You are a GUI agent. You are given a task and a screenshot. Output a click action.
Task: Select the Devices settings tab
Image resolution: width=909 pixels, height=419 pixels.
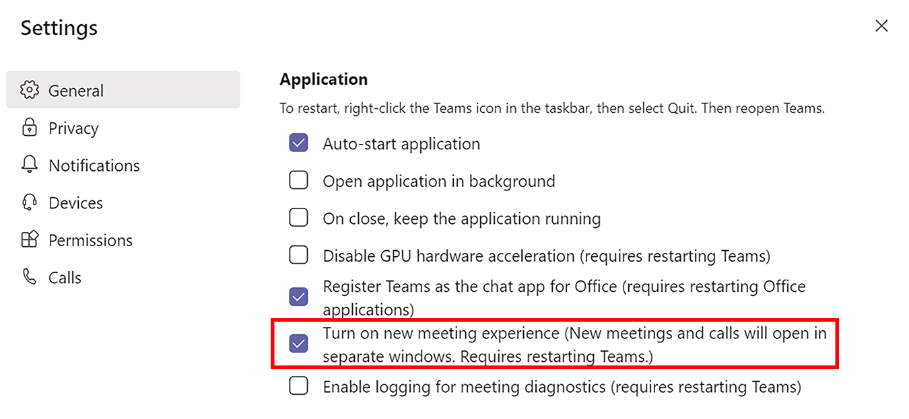pyautogui.click(x=75, y=203)
